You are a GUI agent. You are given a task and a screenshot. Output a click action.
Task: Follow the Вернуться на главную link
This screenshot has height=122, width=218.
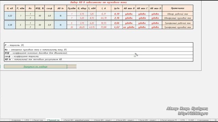[x=35, y=66]
